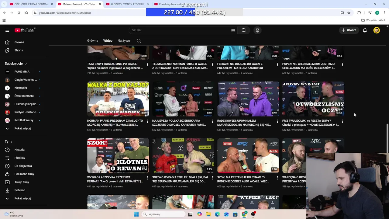
Task: Open browser extensions puzzle icon
Action: tap(359, 13)
